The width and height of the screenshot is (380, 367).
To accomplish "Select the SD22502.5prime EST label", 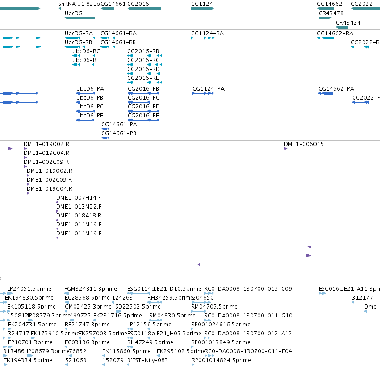I will 138,307.
